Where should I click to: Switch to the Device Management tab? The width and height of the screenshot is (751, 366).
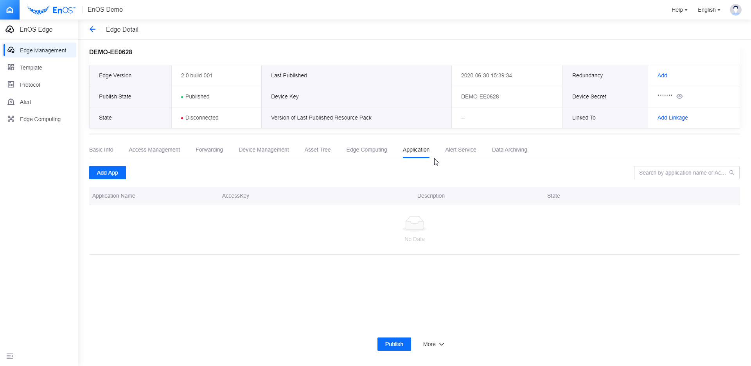264,150
